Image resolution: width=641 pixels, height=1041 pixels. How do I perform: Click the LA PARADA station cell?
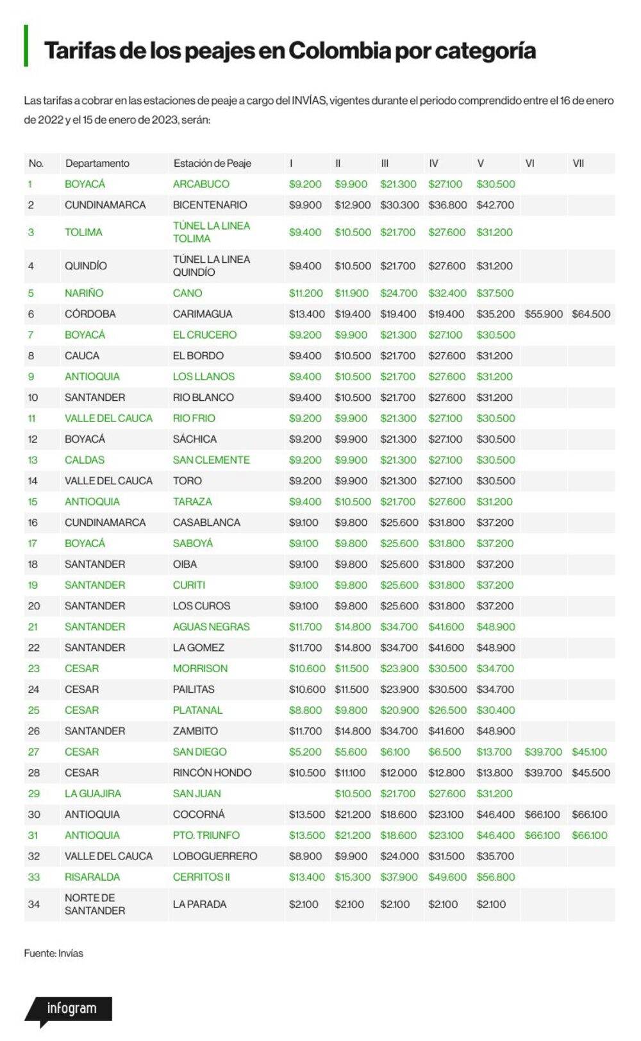coord(199,904)
